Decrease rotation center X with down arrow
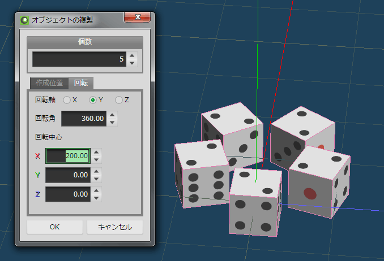This screenshot has height=261, width=384. click(x=96, y=159)
